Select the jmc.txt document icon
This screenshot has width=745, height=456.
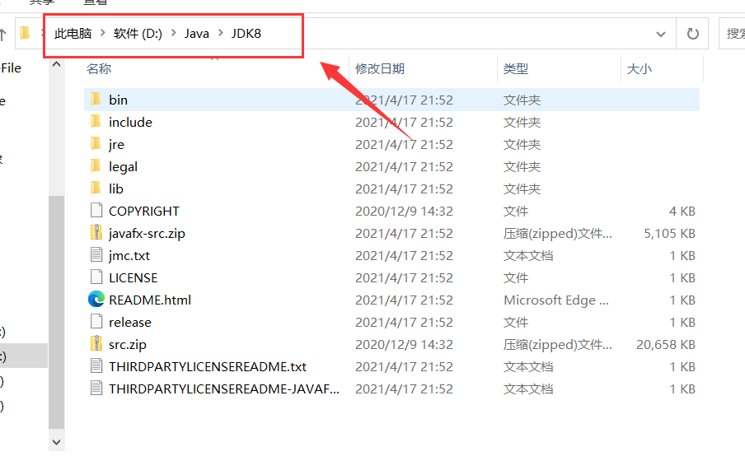(x=96, y=255)
